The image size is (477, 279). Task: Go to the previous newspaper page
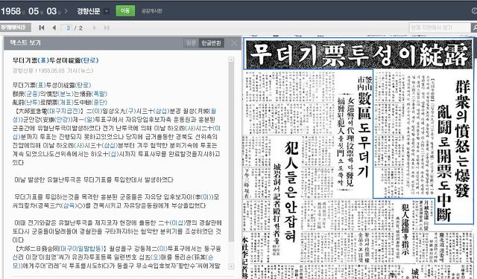[x=54, y=28]
